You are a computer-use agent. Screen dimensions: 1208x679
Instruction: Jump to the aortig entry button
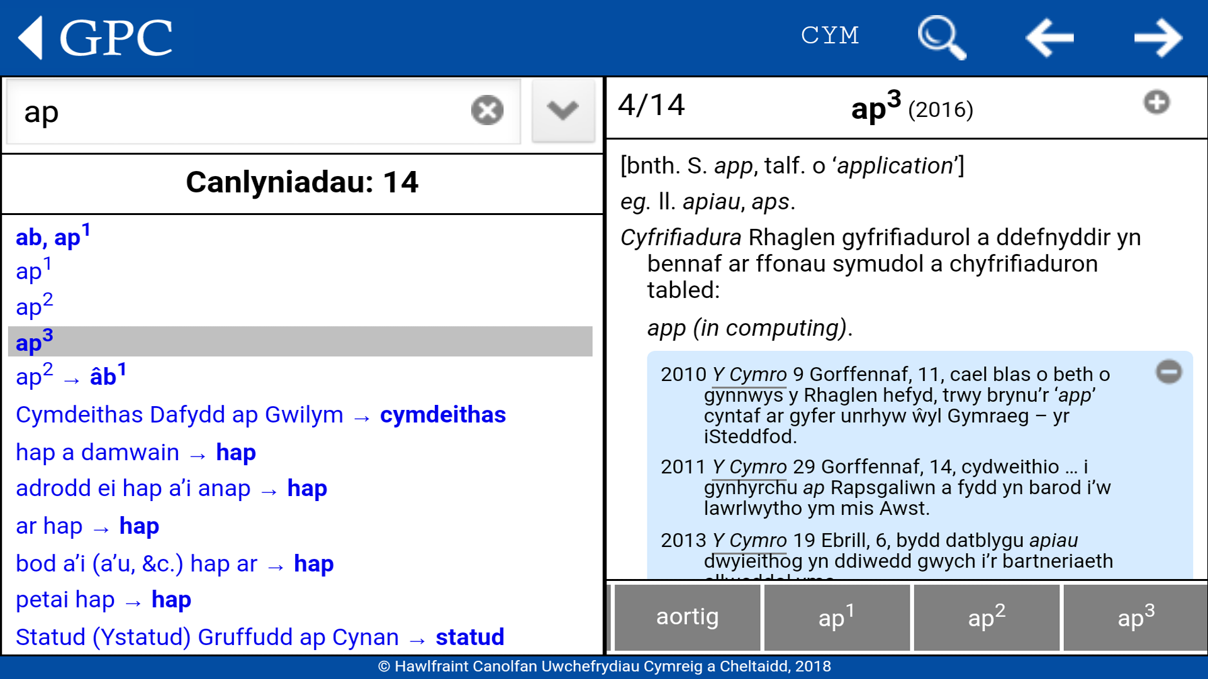point(687,617)
